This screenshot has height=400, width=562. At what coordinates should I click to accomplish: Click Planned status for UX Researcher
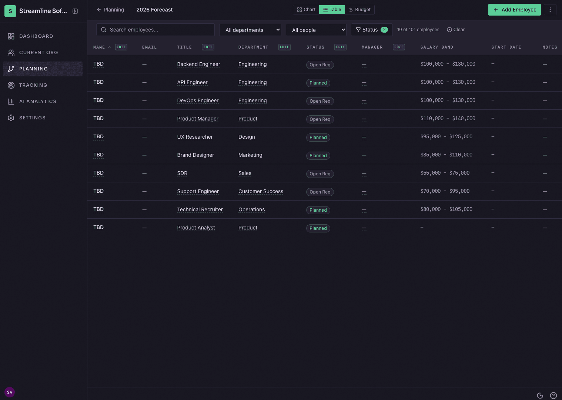[x=318, y=138]
